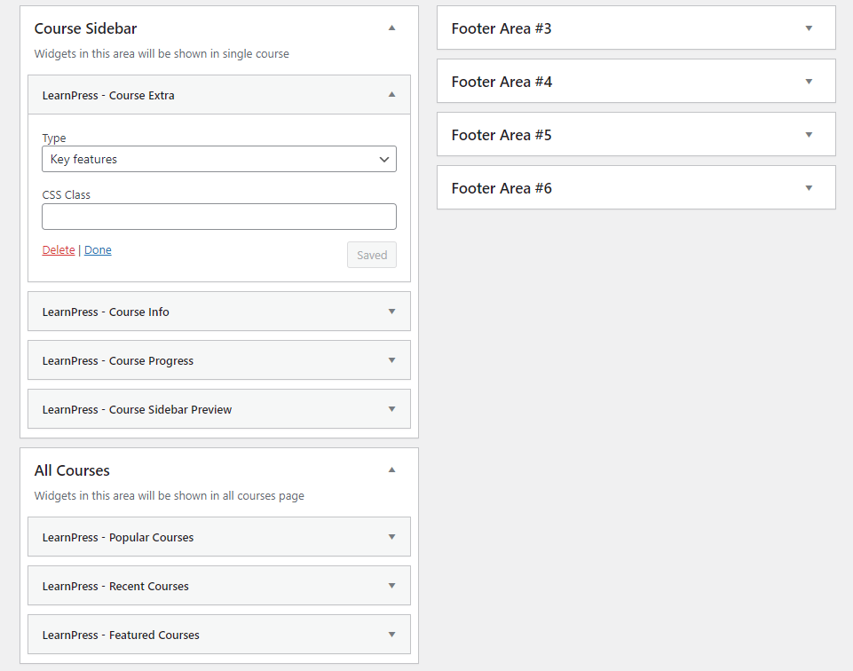Click the LearnPress - Course Info widget title

106,312
